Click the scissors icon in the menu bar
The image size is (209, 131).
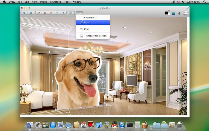[x=174, y=2]
